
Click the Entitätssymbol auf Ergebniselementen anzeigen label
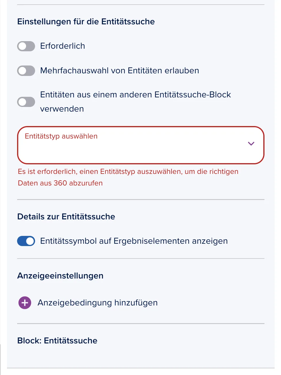point(134,241)
